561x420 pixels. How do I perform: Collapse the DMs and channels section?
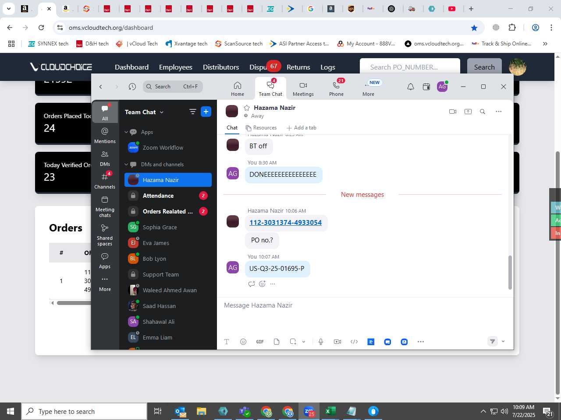[126, 164]
